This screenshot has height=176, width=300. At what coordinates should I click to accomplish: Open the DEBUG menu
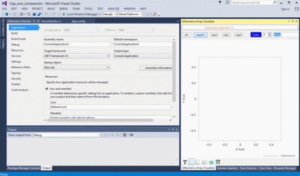[64, 9]
